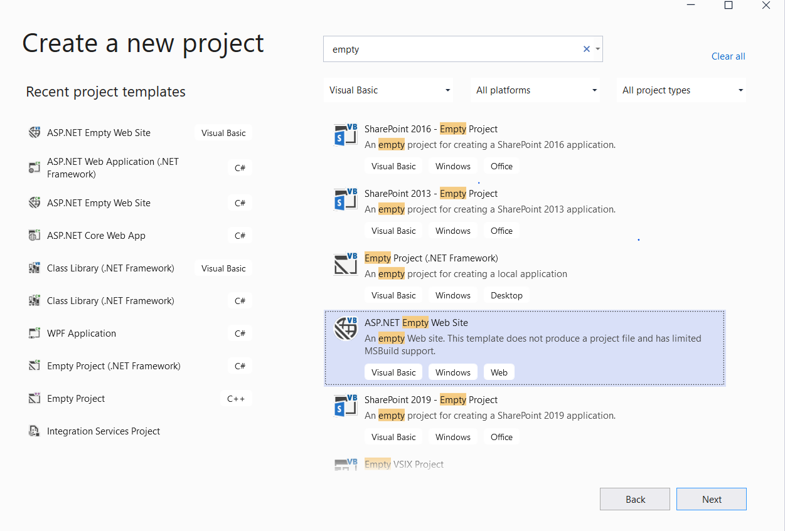Click the Office tag under SharePoint 2019
The height and width of the screenshot is (531, 785).
501,437
